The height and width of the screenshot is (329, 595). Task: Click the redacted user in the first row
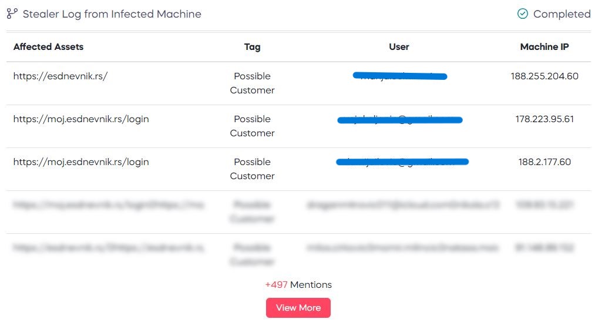[400, 76]
